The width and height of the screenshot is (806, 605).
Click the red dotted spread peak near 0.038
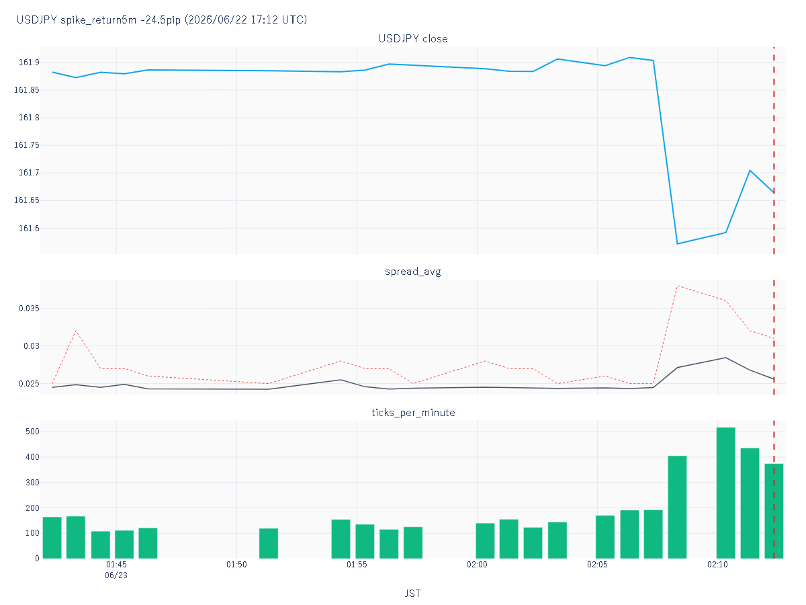point(678,286)
